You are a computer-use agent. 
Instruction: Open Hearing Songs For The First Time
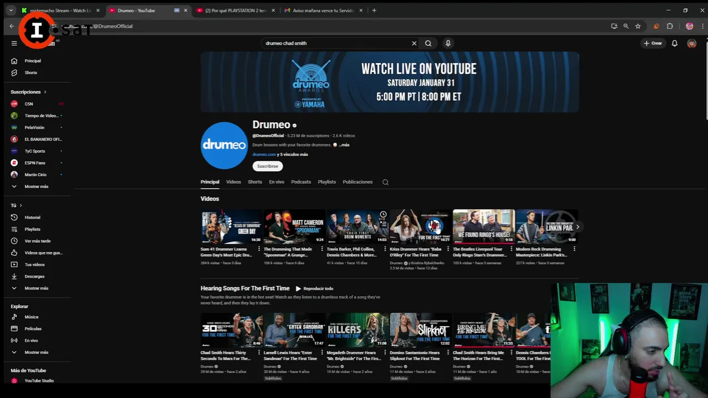(x=245, y=288)
